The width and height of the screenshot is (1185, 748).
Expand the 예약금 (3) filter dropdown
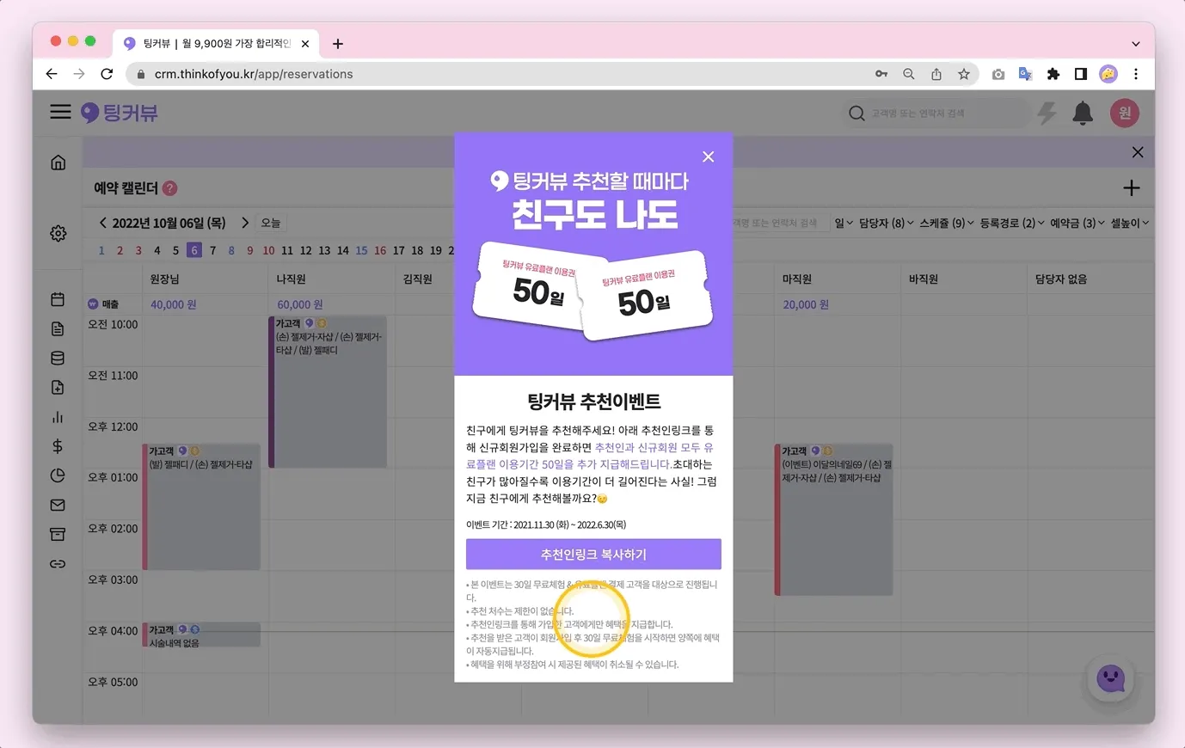click(1078, 223)
